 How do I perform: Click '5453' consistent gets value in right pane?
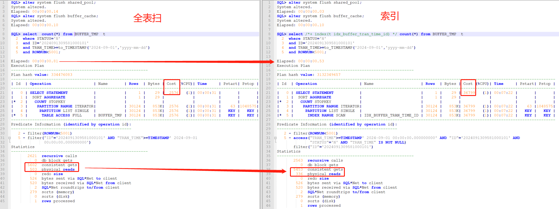298,170
